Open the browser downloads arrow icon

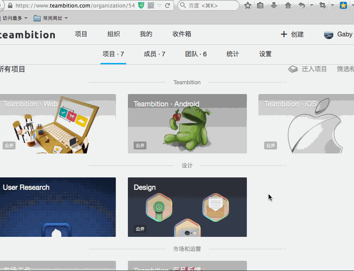click(x=274, y=6)
